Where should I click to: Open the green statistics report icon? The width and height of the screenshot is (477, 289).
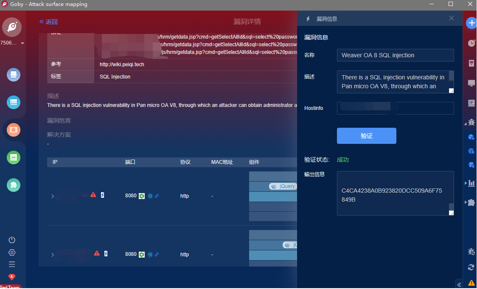[14, 157]
